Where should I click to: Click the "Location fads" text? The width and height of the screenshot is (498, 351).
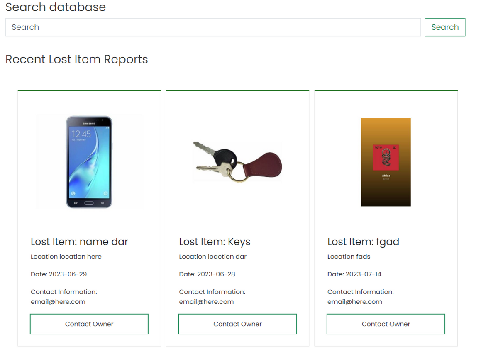tap(349, 257)
